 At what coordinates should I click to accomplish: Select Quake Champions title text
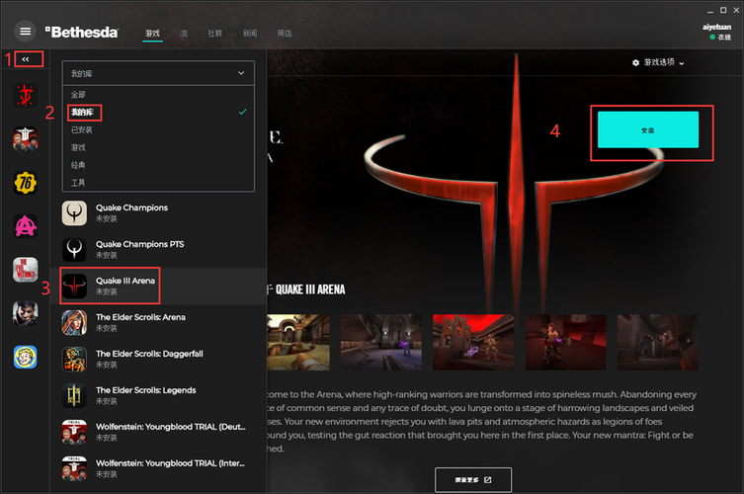[132, 207]
